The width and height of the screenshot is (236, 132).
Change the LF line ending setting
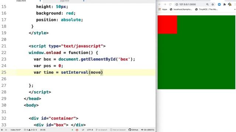(x=83, y=130)
